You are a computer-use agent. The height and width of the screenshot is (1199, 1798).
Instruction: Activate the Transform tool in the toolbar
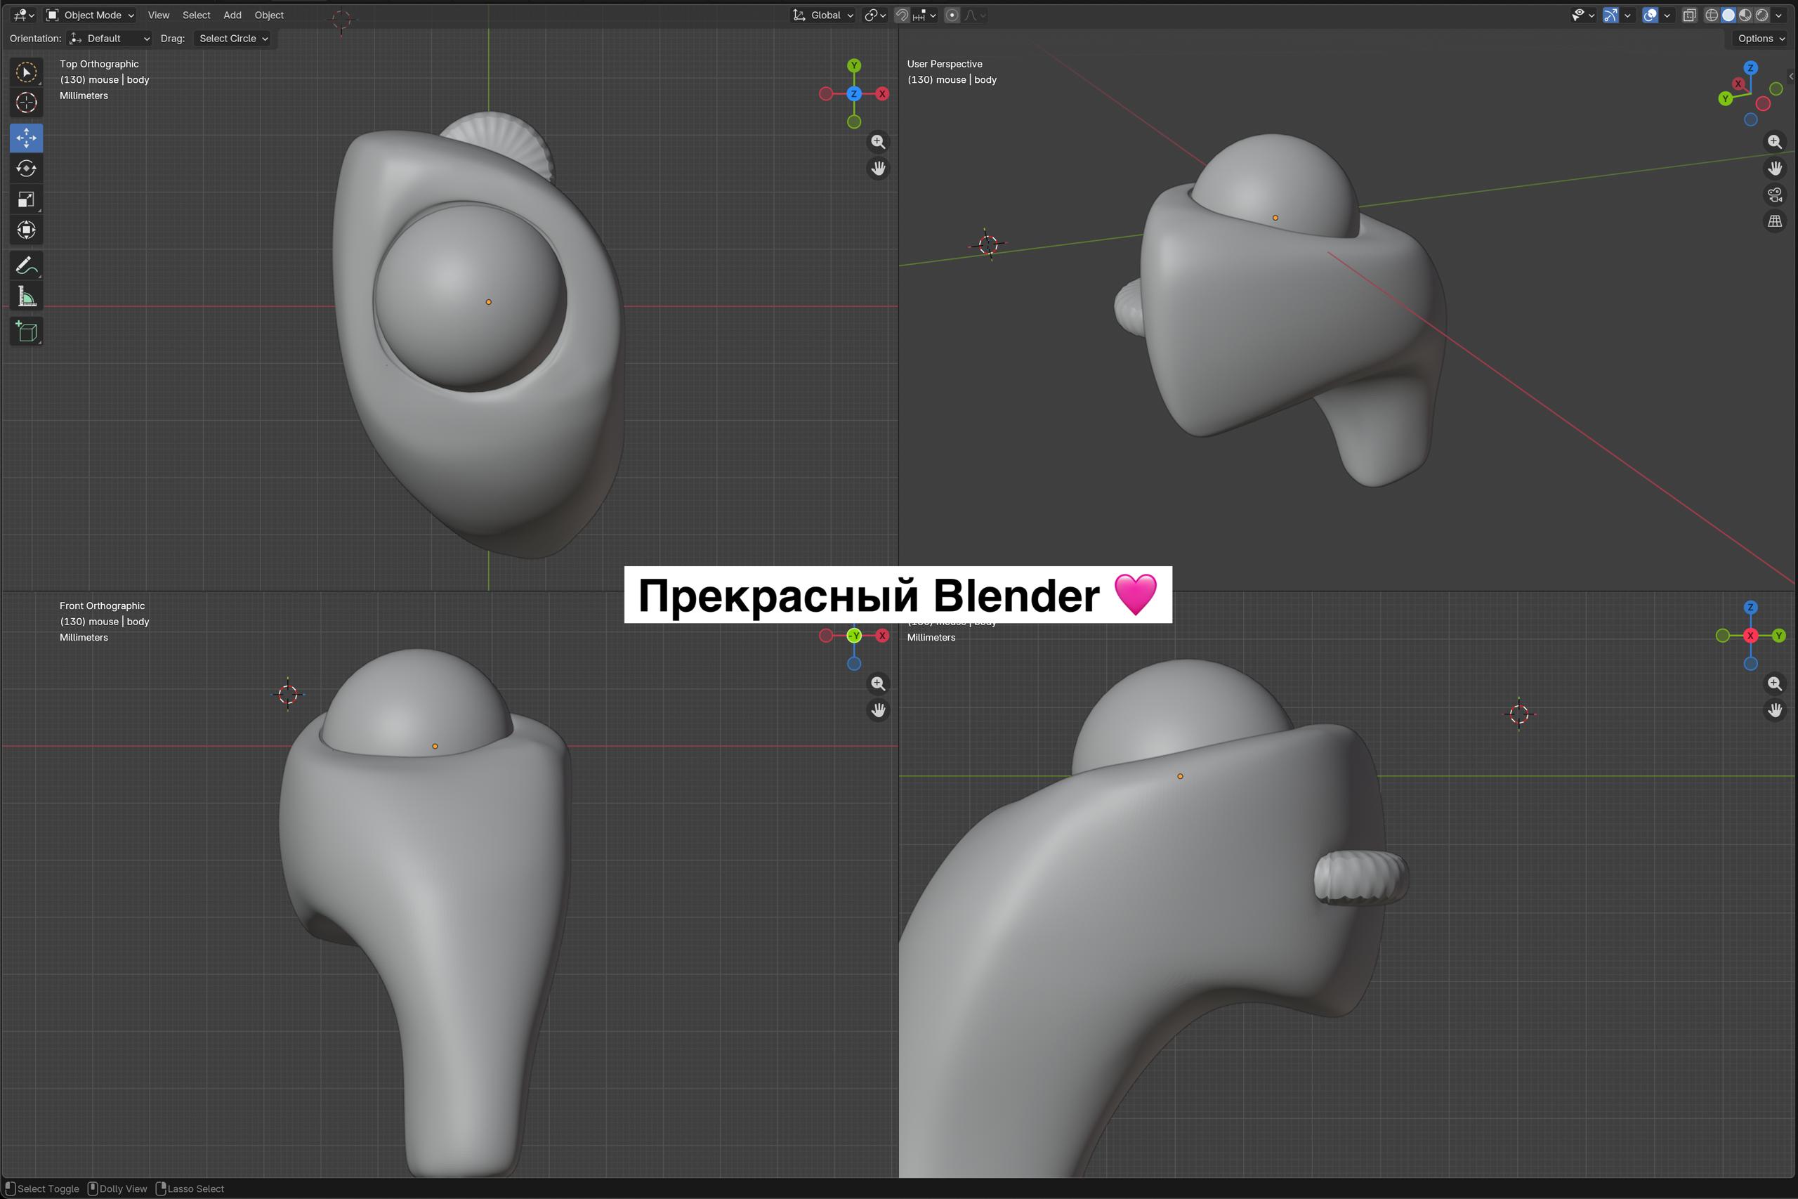pyautogui.click(x=26, y=230)
